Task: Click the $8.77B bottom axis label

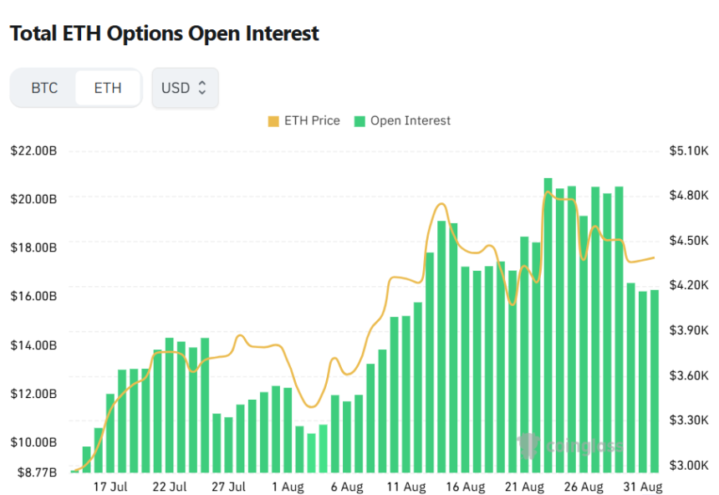Action: tap(37, 472)
